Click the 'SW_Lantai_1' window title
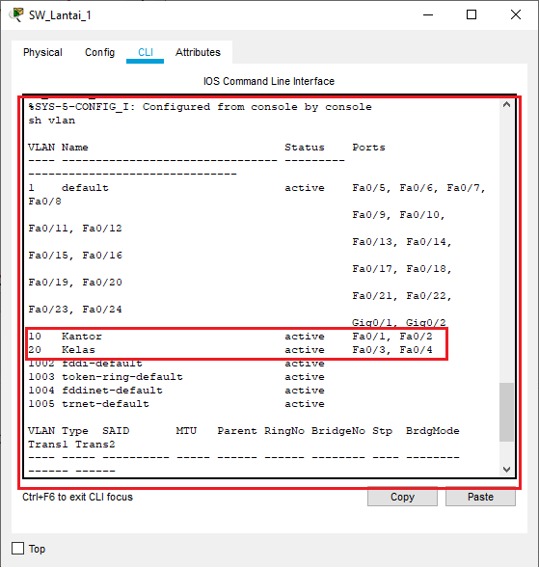Screen dimensions: 539x568 click(60, 15)
